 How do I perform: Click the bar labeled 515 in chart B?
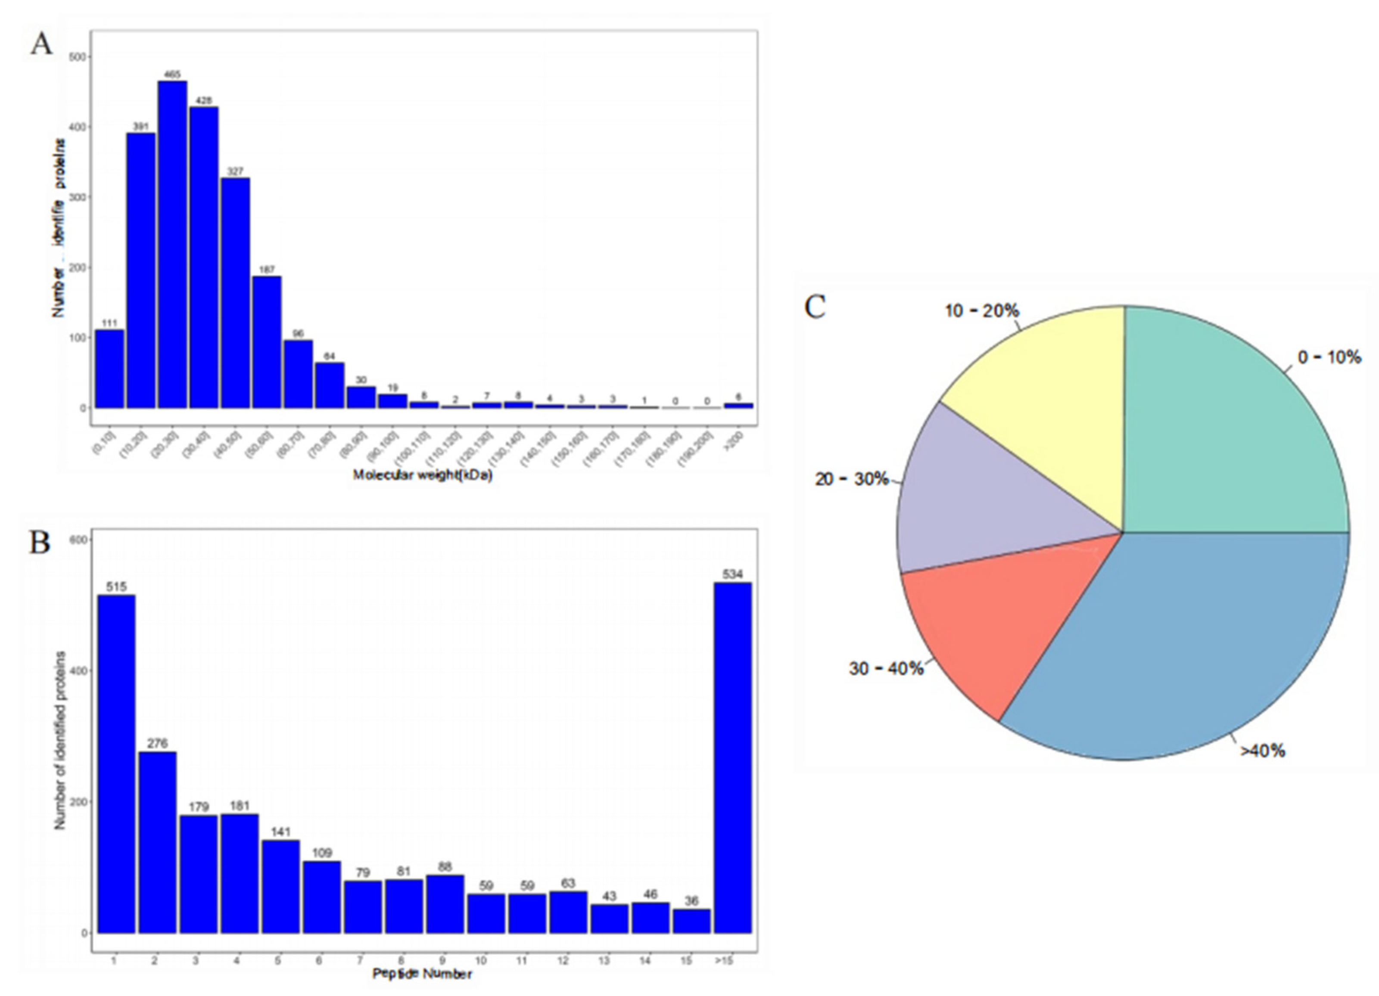[x=116, y=764]
